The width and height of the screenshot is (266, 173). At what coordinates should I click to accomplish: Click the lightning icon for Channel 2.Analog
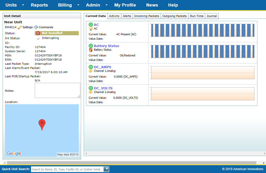[x=91, y=92]
